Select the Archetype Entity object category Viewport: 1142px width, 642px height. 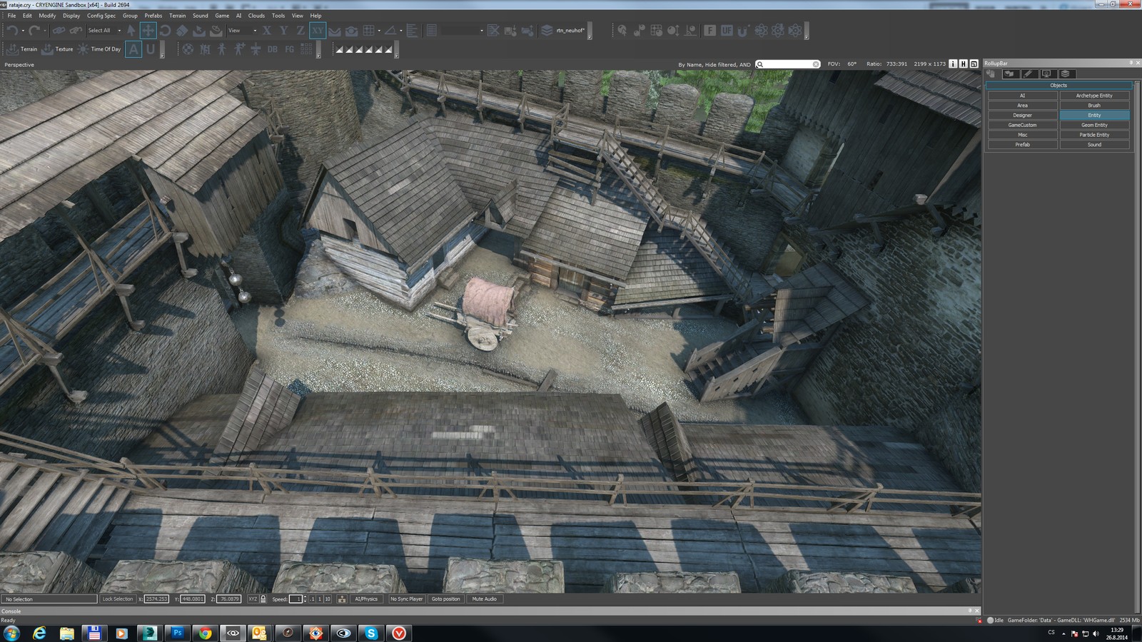(1094, 96)
